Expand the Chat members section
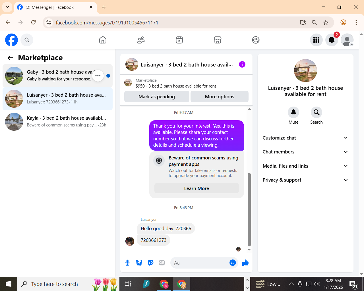Image resolution: width=364 pixels, height=291 pixels. [305, 152]
